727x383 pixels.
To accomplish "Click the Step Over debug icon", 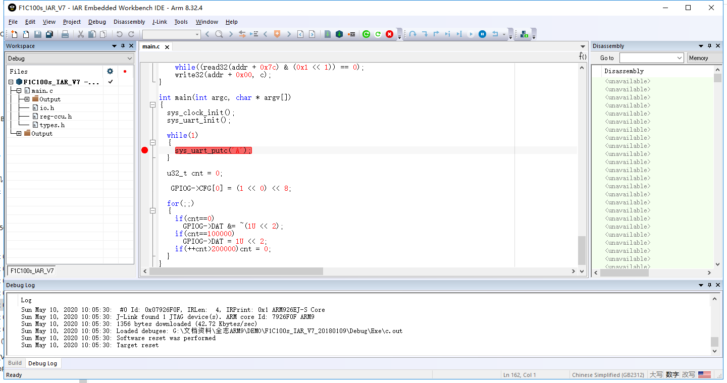I will pos(412,34).
